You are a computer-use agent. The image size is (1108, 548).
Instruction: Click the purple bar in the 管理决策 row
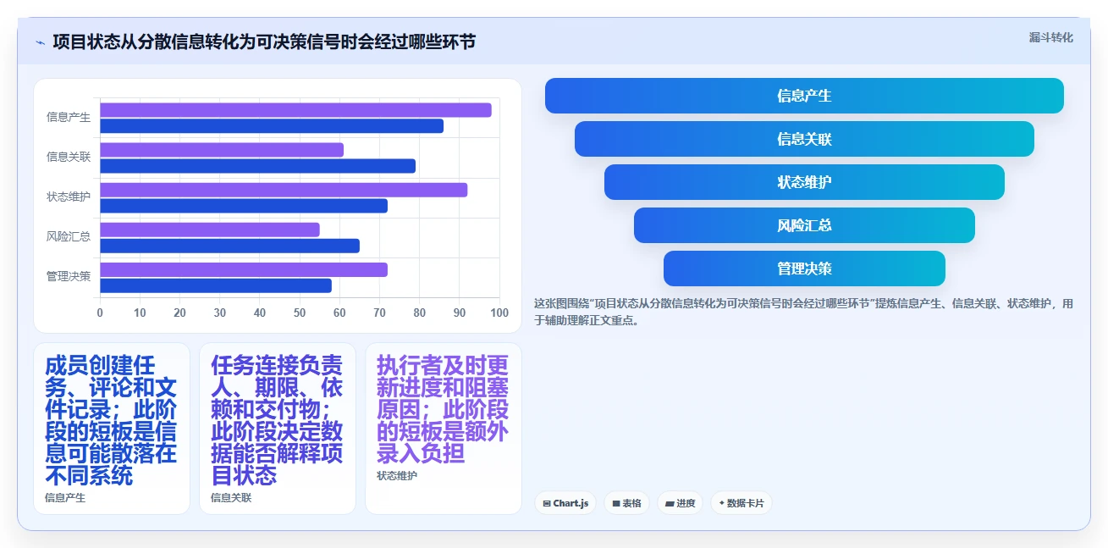244,269
